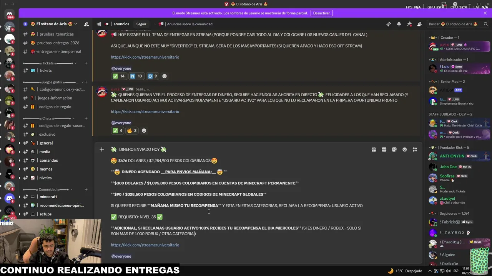
Task: Toggle the O reaction with count 9
Action: (153, 76)
